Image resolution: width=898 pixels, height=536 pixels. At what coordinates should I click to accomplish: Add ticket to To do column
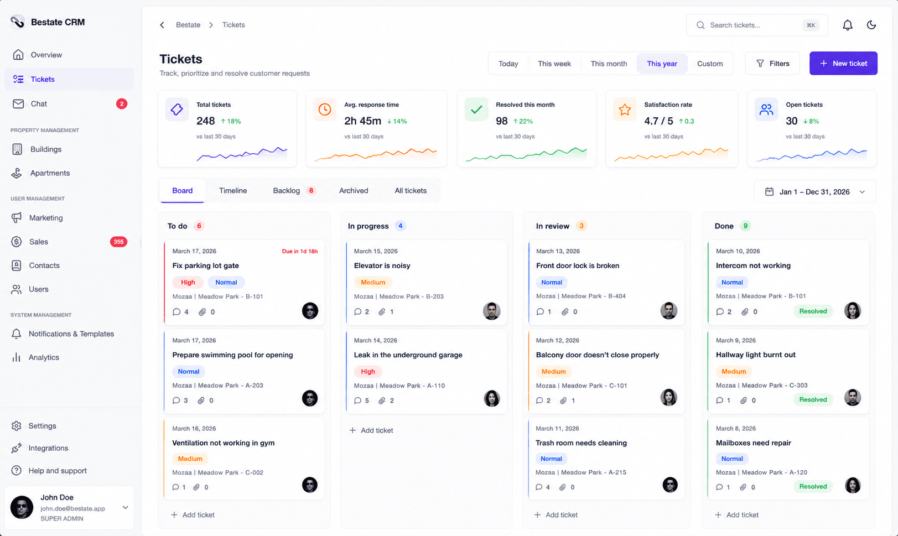coord(193,515)
